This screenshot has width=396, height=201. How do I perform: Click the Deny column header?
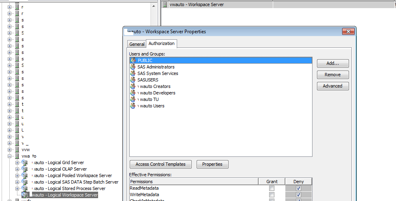(298, 182)
